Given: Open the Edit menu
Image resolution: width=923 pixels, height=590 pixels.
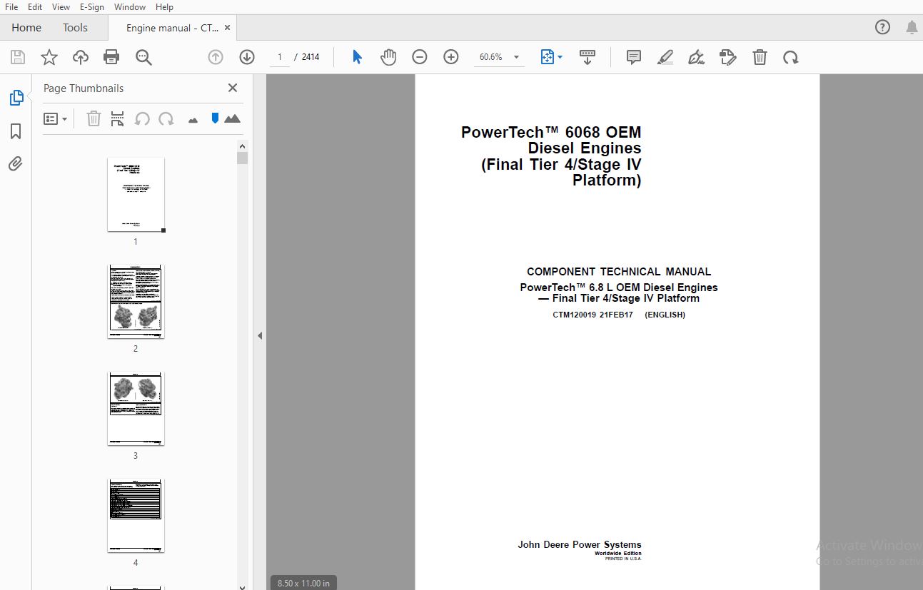Looking at the screenshot, I should click(x=34, y=6).
